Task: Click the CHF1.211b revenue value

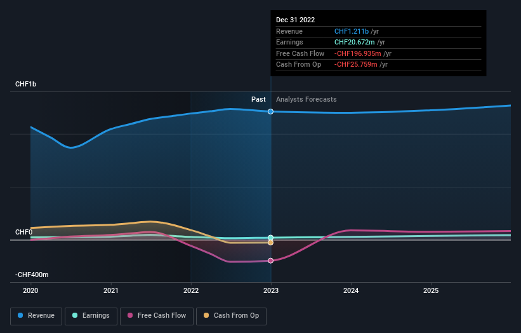Action: tap(352, 31)
